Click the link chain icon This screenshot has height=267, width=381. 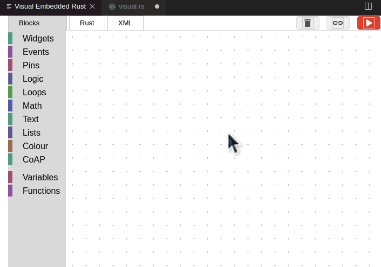(x=338, y=23)
